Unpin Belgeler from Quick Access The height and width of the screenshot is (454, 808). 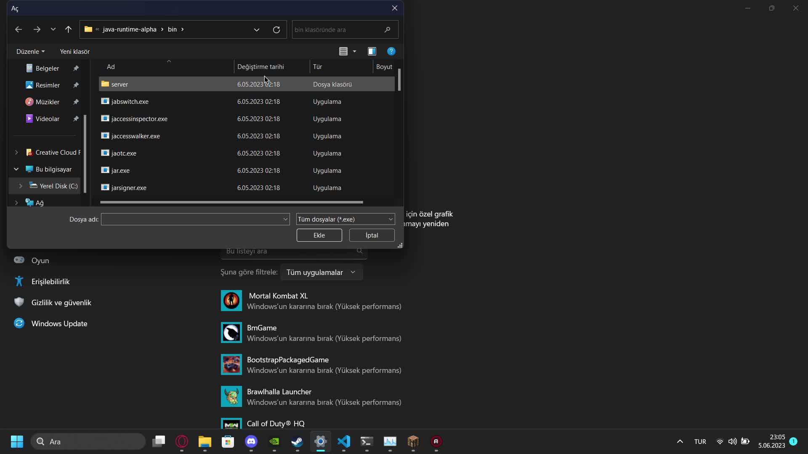[76, 68]
